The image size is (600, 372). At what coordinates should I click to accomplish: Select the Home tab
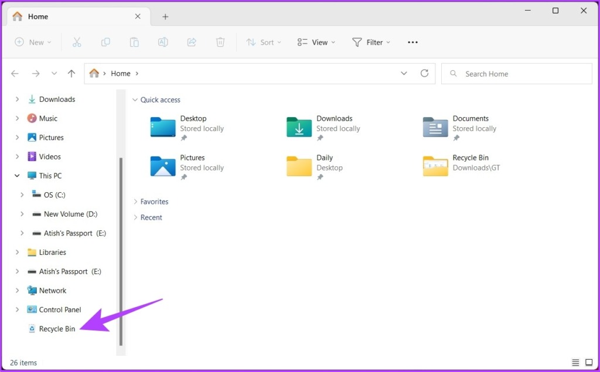click(79, 16)
